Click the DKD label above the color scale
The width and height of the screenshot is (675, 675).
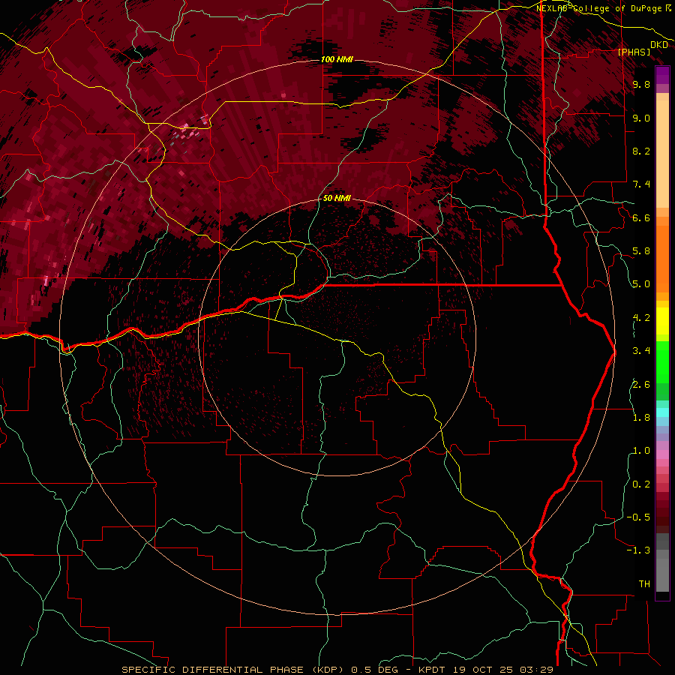pos(658,45)
